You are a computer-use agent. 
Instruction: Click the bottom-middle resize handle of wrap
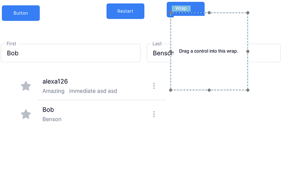point(209,90)
